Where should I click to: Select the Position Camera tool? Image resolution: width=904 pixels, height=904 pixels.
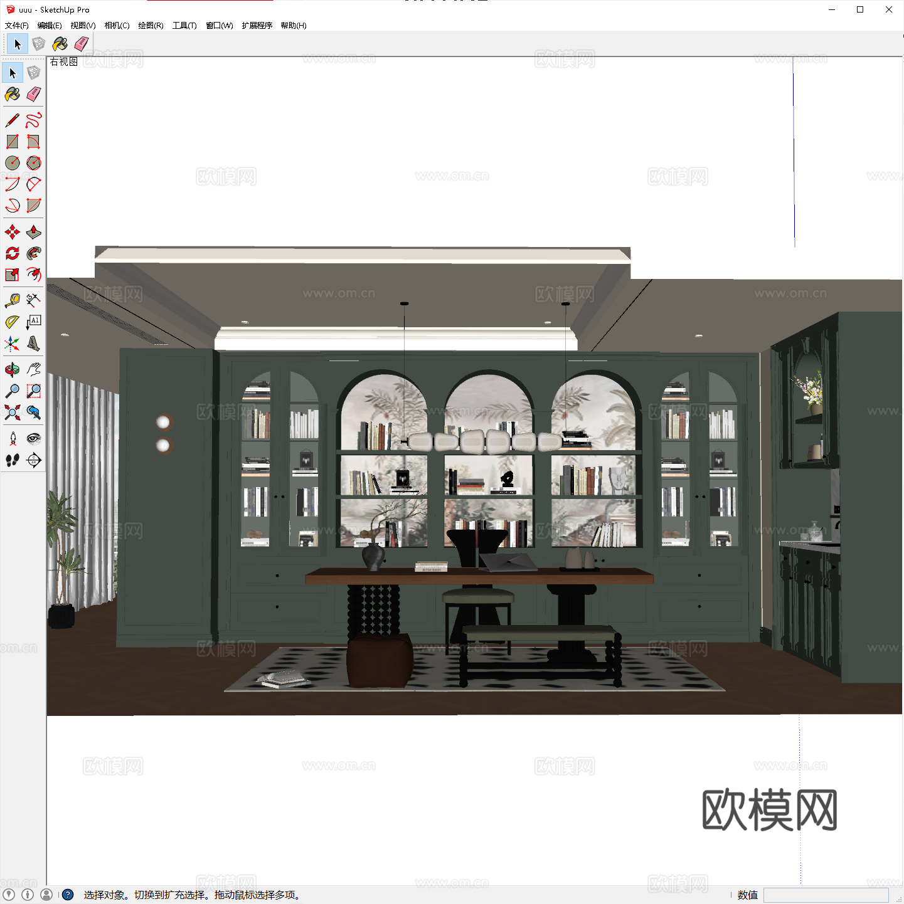pyautogui.click(x=13, y=439)
